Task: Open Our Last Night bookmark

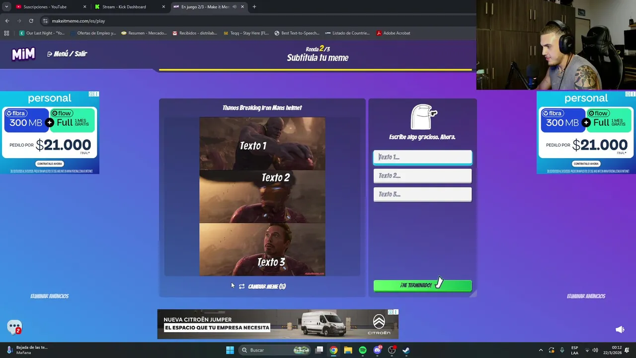Action: click(42, 33)
